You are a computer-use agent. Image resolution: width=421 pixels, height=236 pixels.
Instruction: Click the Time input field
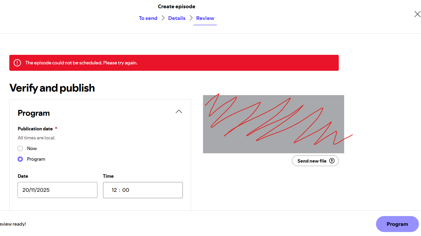click(143, 190)
